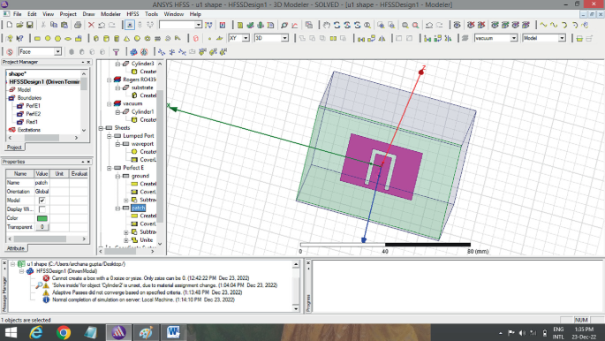
Task: Save the project with the floppy icon
Action: (30, 25)
